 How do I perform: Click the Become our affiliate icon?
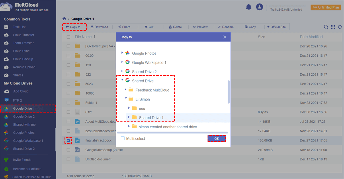6,169
